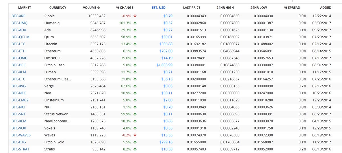Click the red down arrow in Ripple row
The height and width of the screenshot is (153, 342).
(x=135, y=16)
